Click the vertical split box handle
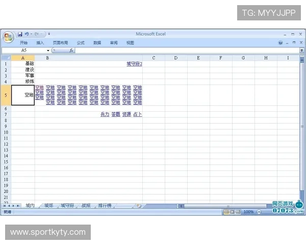Viewport: 306px width, 245px height. (302, 56)
